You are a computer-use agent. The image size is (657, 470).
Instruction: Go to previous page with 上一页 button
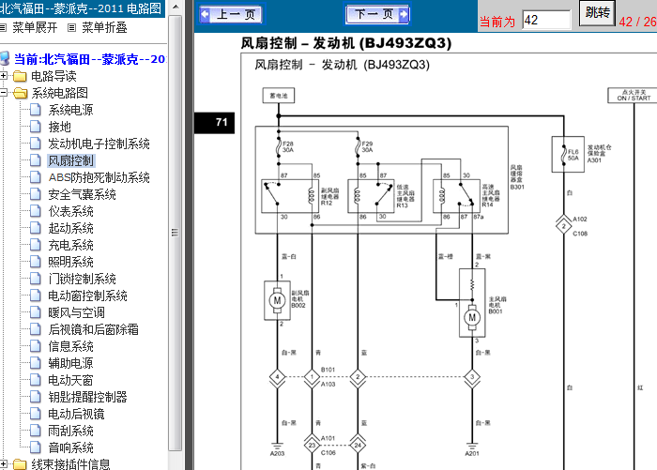point(231,15)
